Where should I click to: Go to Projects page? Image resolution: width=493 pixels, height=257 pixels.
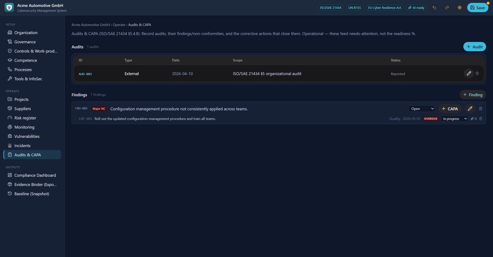click(x=32, y=100)
